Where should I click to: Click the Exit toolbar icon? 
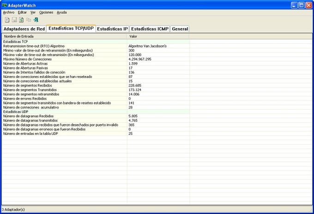coord(36,20)
